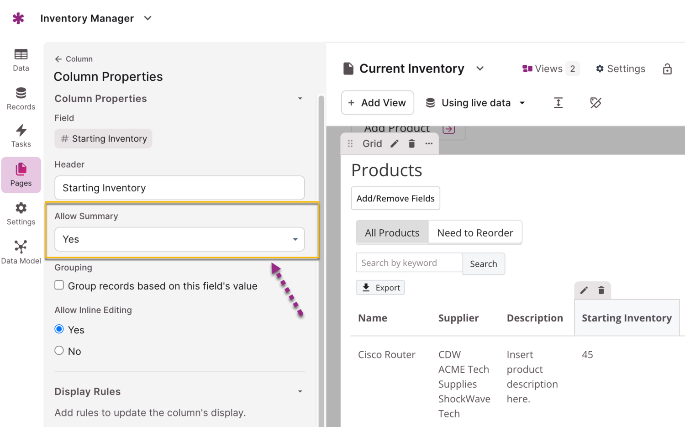Collapse the Display Rules section
The image size is (685, 427).
[x=300, y=391]
